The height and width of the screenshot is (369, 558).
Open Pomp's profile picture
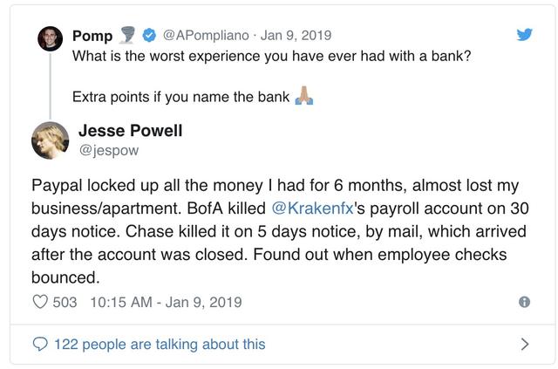point(51,38)
